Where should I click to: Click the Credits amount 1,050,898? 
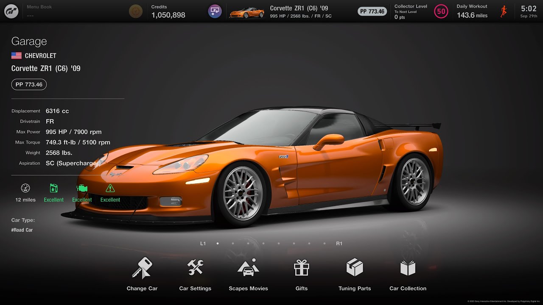168,15
